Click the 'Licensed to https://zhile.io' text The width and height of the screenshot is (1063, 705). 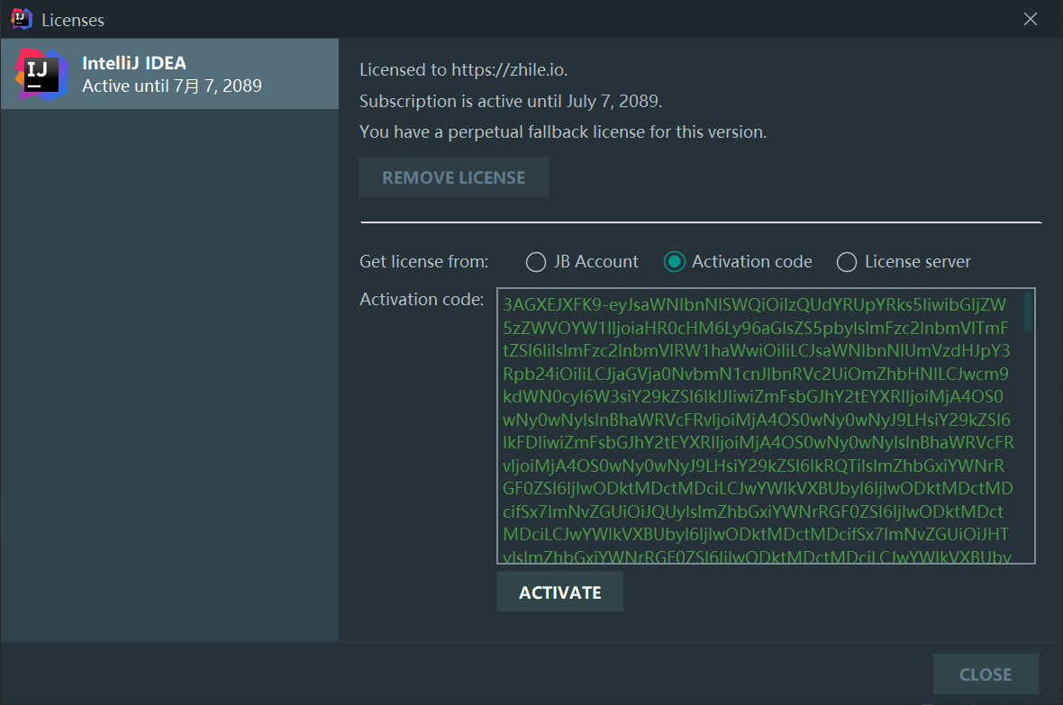tap(463, 70)
